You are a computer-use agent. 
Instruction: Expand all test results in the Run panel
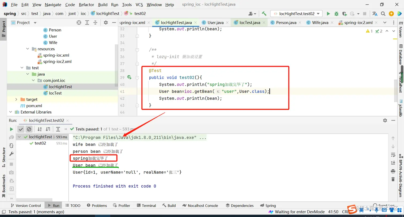click(x=58, y=129)
